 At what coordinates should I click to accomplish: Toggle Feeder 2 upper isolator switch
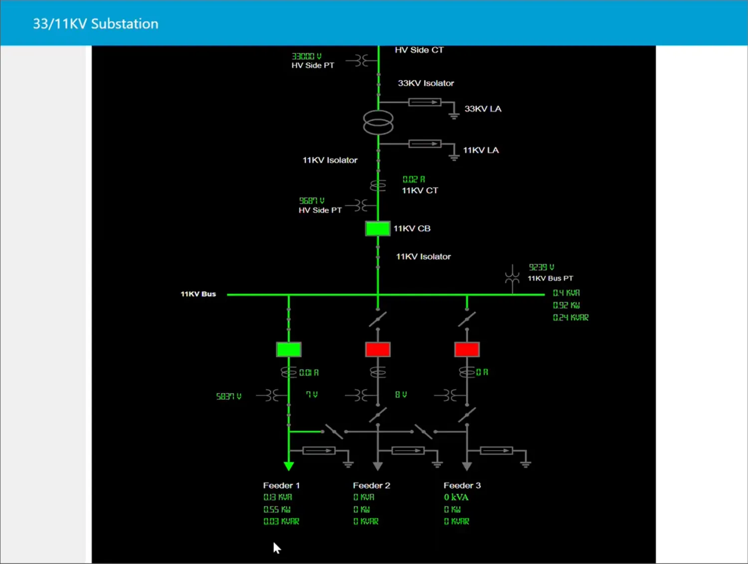point(377,318)
